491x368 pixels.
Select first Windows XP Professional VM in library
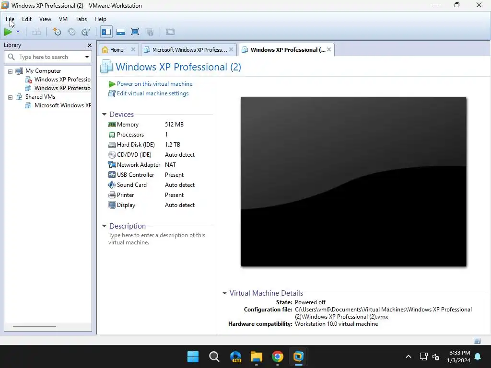[x=58, y=80]
